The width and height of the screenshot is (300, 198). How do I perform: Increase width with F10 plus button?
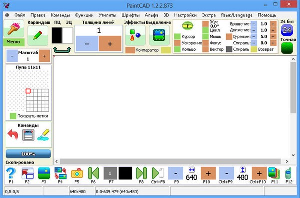point(208,173)
